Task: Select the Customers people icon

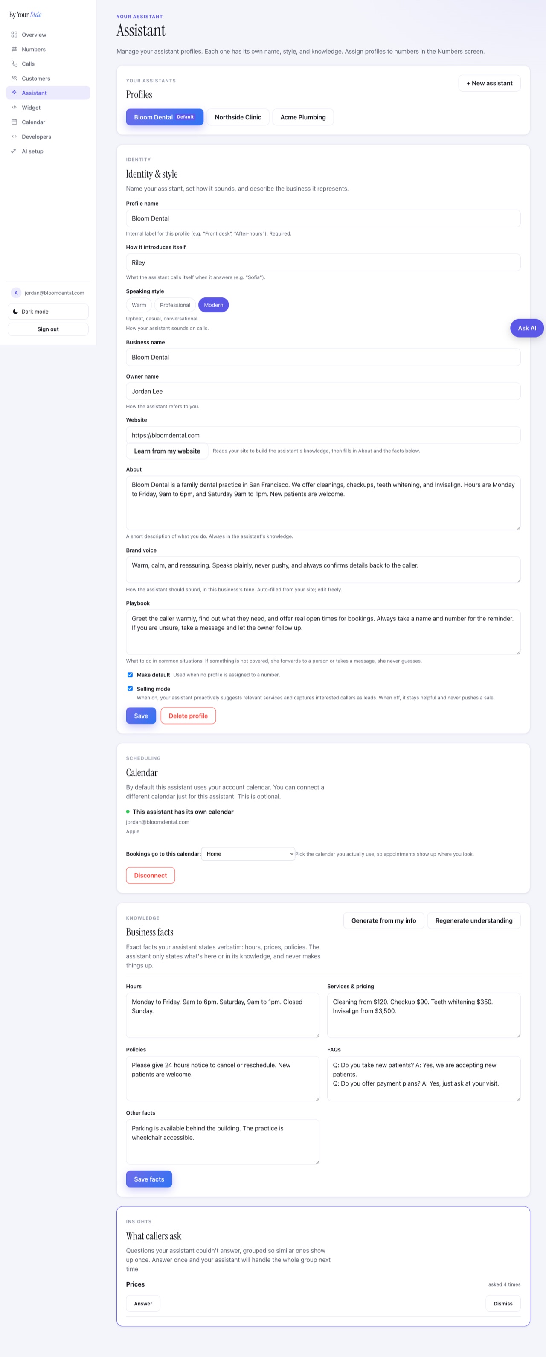Action: tap(14, 79)
